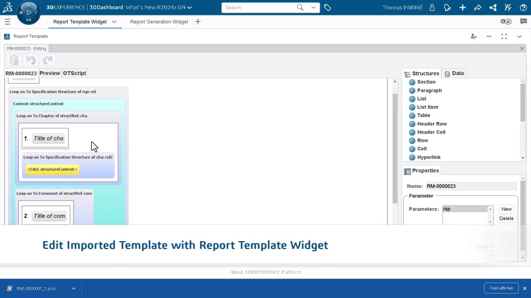Select the CALL structureContext block
This screenshot has height=298, width=531.
pos(53,169)
